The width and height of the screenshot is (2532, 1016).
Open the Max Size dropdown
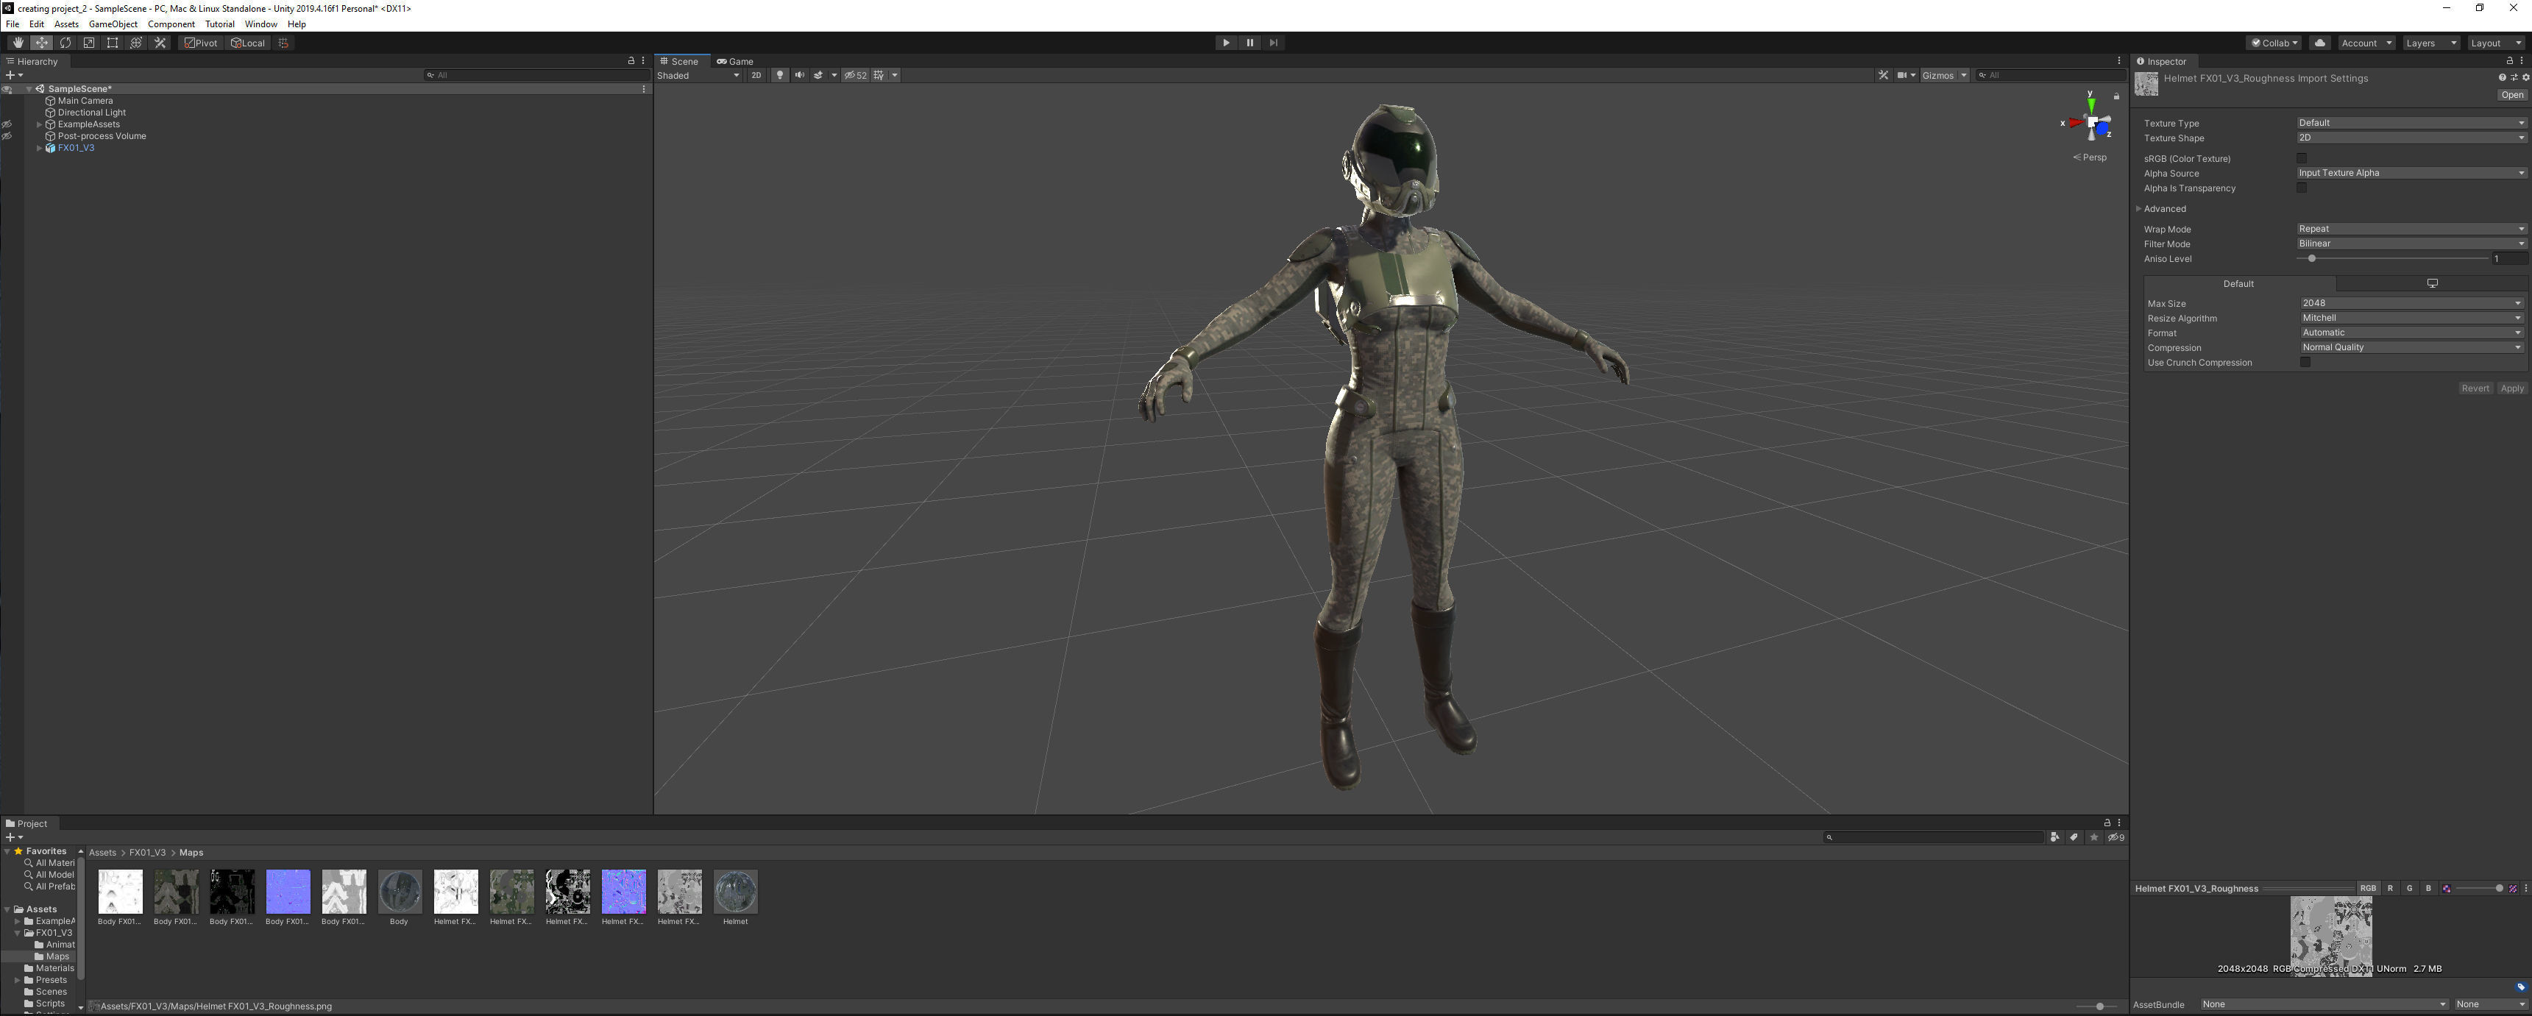[2411, 304]
